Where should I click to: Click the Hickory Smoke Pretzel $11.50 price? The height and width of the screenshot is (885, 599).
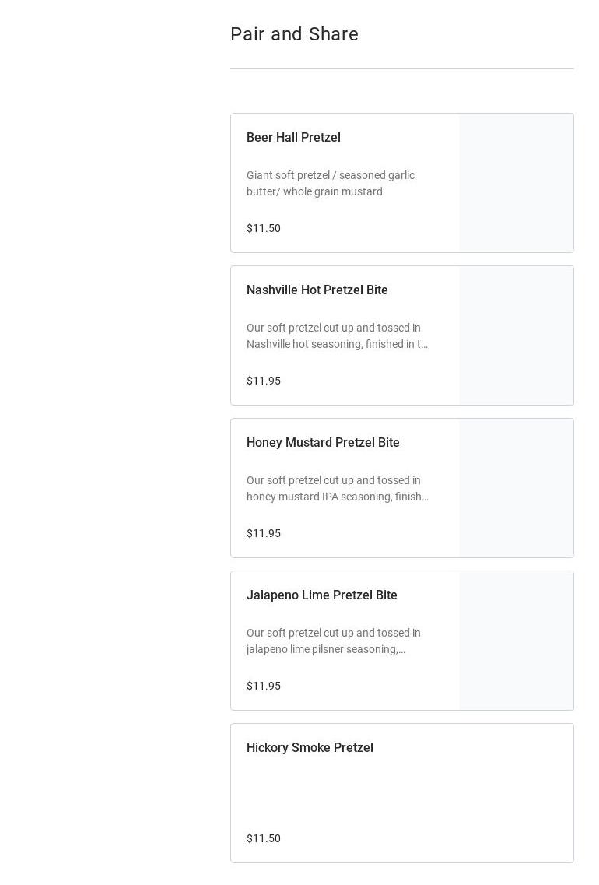(264, 838)
